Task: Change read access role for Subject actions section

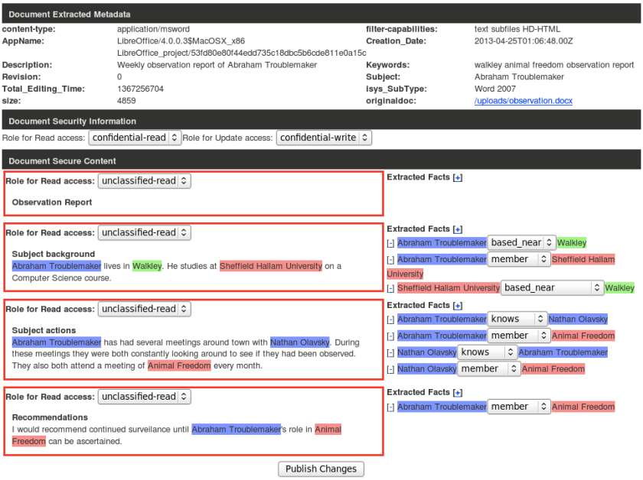Action: pyautogui.click(x=144, y=310)
